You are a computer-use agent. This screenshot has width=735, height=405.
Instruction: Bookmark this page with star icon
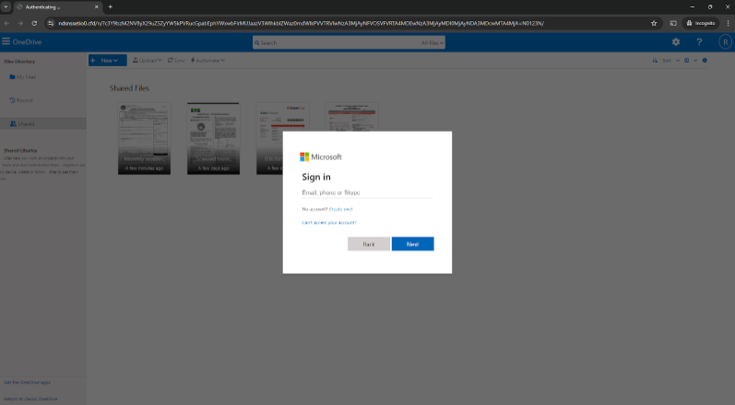[654, 23]
